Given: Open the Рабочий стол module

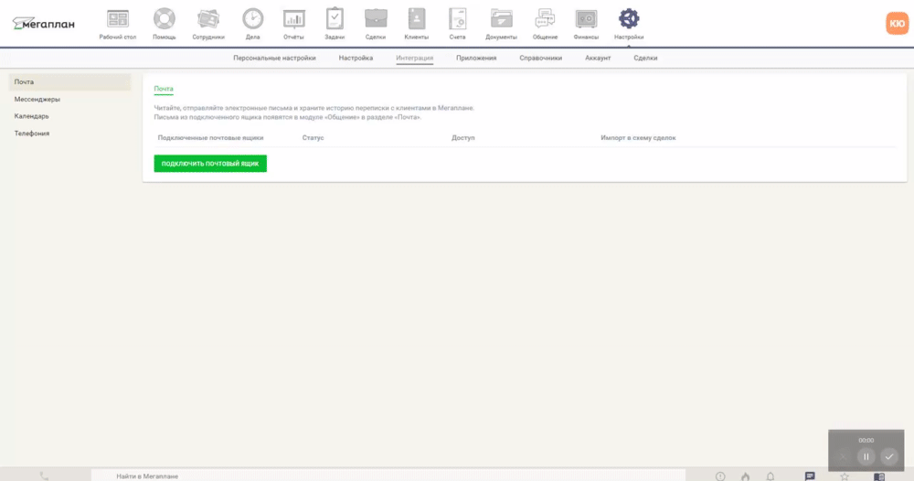Looking at the screenshot, I should [117, 20].
